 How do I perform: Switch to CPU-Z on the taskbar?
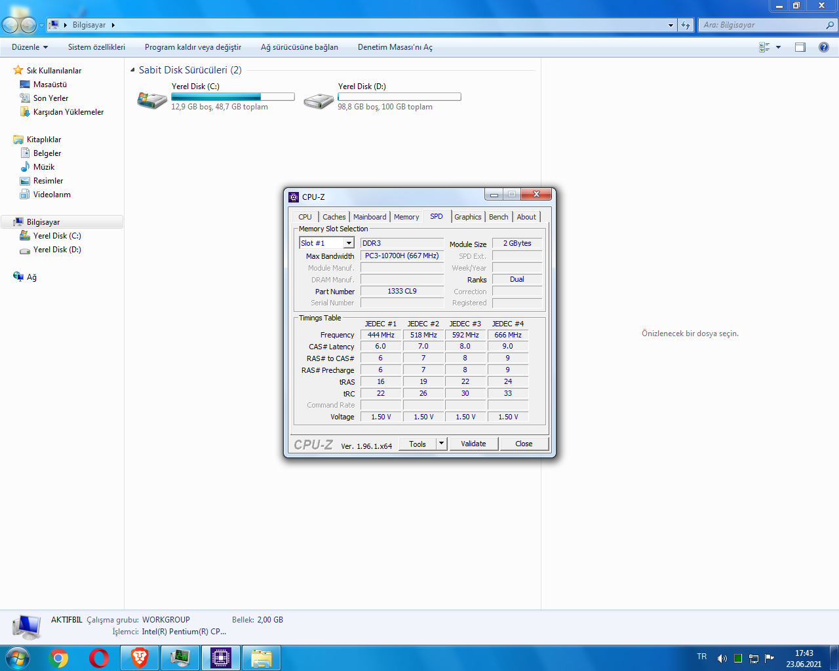(x=221, y=658)
